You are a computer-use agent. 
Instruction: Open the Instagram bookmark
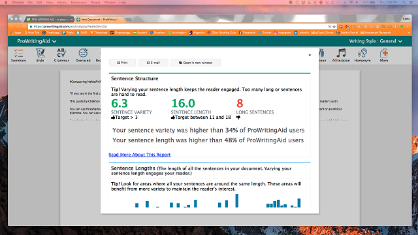tap(283, 33)
